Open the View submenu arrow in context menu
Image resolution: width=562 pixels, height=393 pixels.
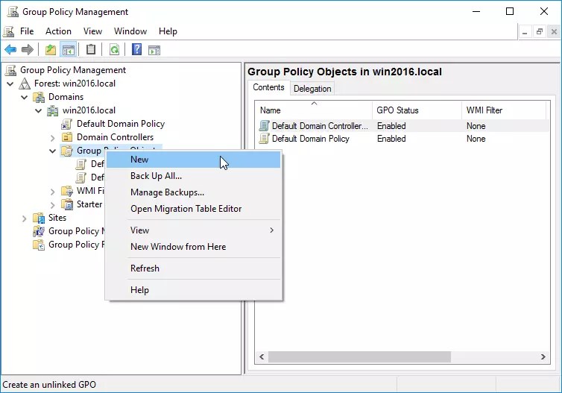(x=271, y=230)
